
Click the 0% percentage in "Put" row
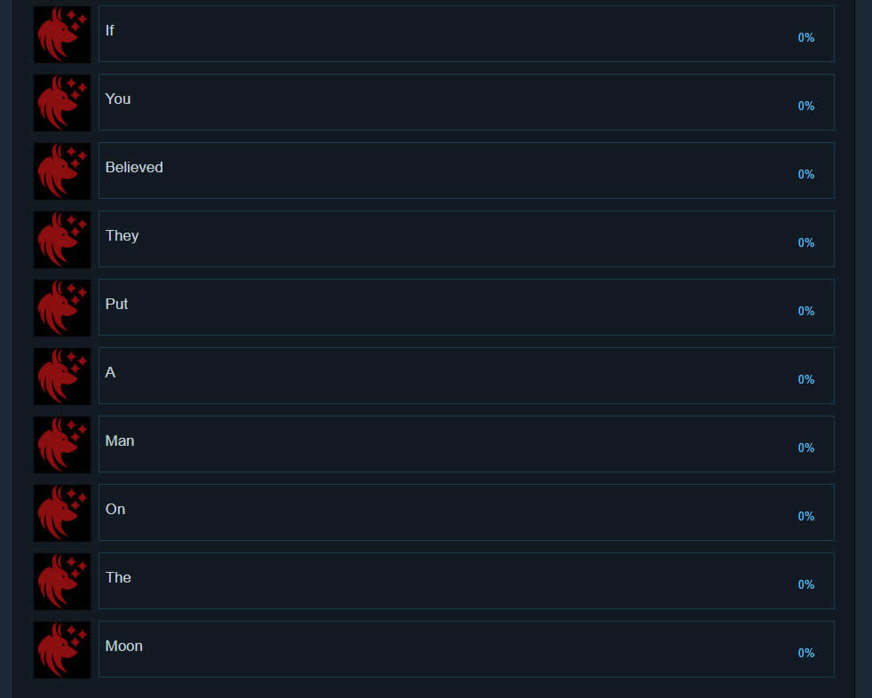[805, 311]
